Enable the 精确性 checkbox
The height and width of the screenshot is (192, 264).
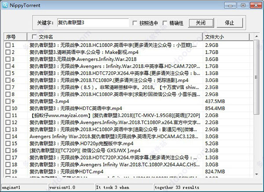coord(165,23)
